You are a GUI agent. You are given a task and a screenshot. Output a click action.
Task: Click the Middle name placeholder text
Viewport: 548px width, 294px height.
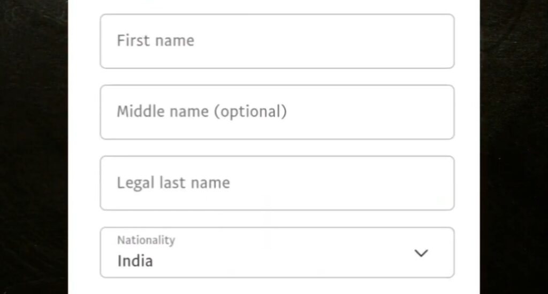(202, 112)
